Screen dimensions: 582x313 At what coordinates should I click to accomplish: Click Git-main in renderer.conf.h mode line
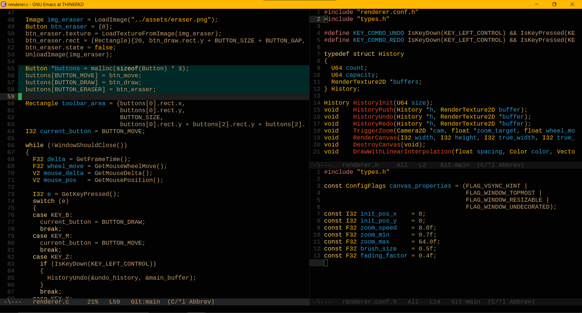click(466, 302)
